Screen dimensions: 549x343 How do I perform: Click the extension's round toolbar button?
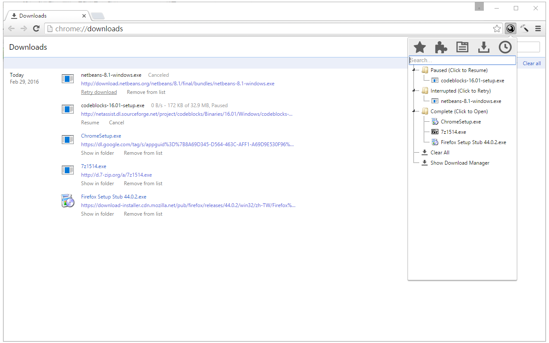(510, 29)
